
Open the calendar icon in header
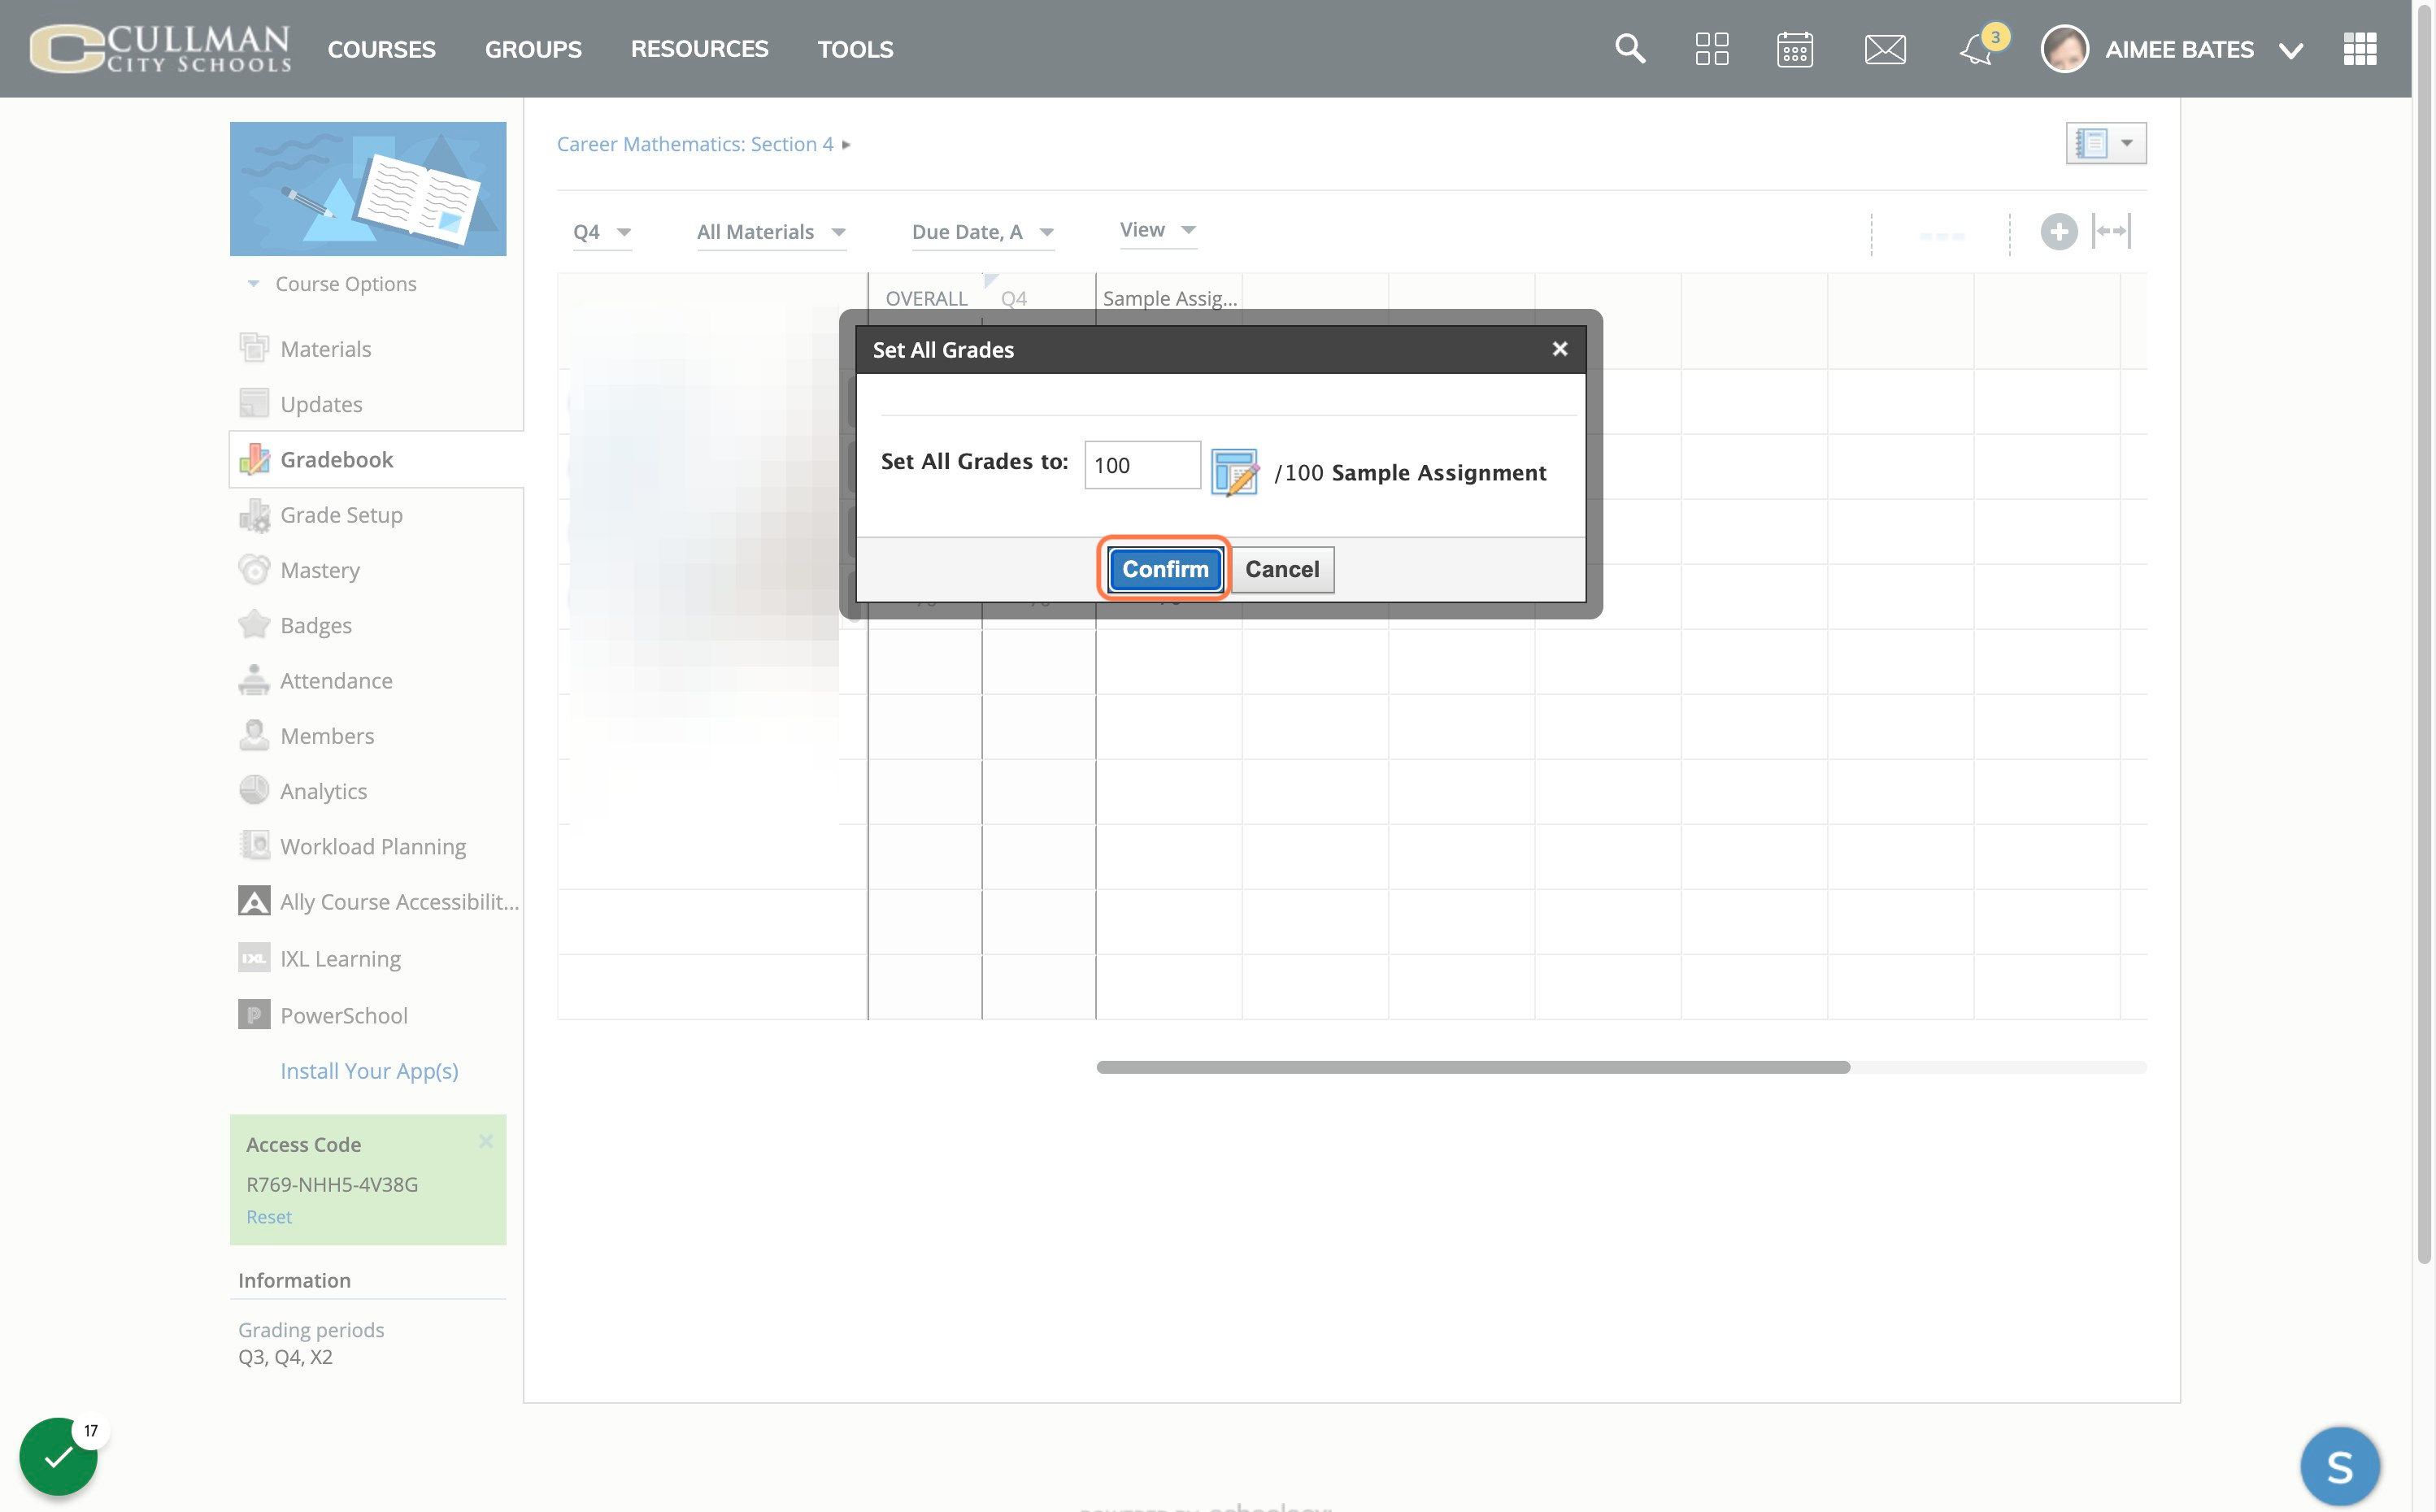[x=1795, y=48]
